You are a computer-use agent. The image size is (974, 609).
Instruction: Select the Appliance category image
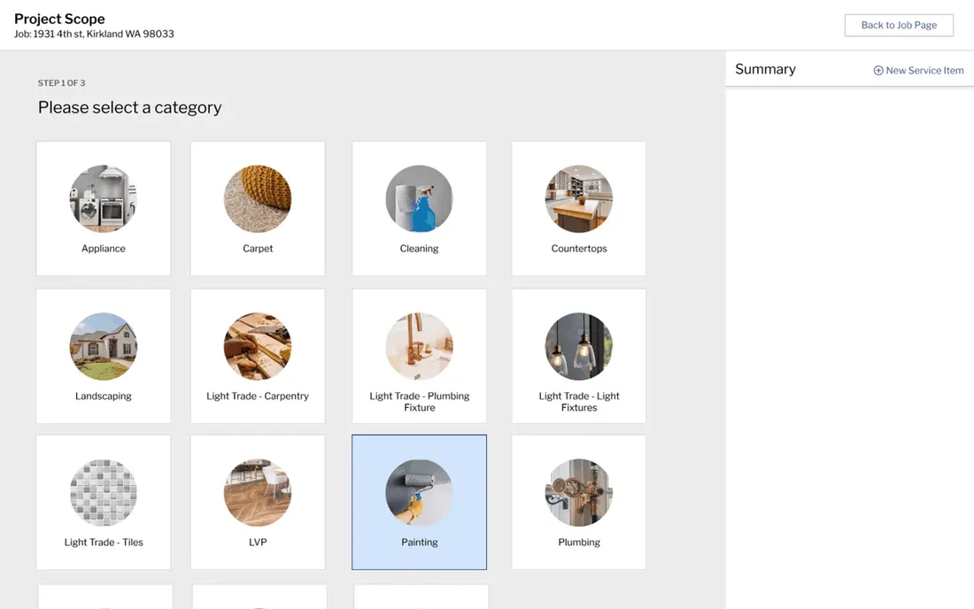pyautogui.click(x=103, y=198)
